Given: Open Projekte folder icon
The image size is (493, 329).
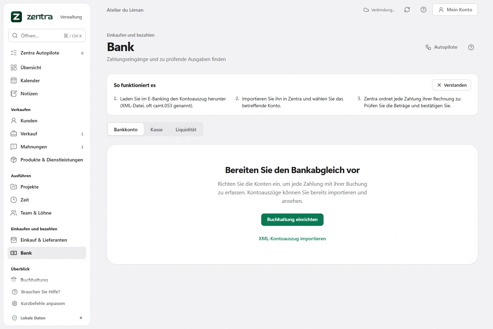Looking at the screenshot, I should [14, 187].
